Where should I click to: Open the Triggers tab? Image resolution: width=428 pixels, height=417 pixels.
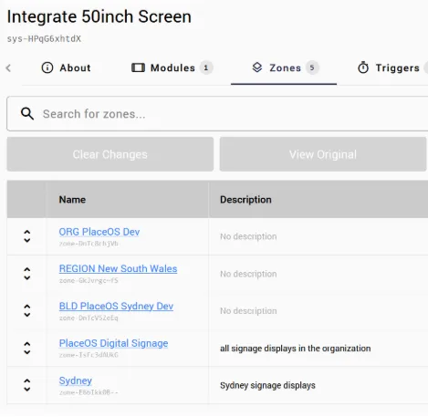(x=392, y=68)
